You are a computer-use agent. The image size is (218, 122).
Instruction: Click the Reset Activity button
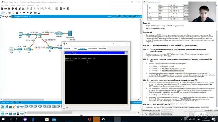pyautogui.click(x=167, y=114)
